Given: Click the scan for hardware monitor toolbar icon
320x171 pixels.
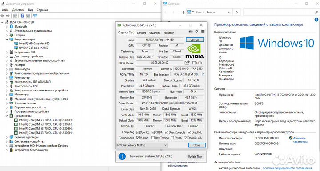Looking at the screenshot, I should 35,16.
